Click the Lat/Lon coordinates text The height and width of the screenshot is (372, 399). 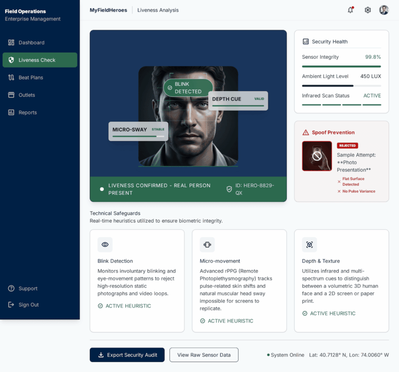point(349,355)
